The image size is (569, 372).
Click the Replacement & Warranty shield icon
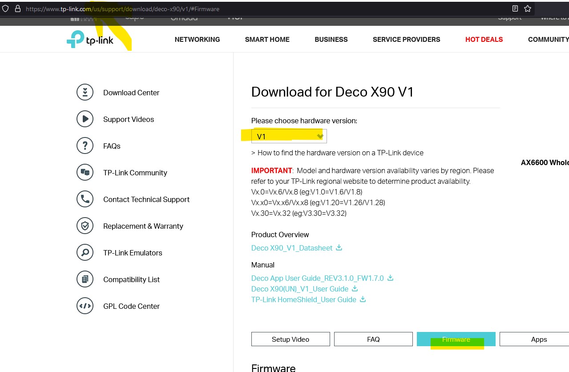[85, 226]
